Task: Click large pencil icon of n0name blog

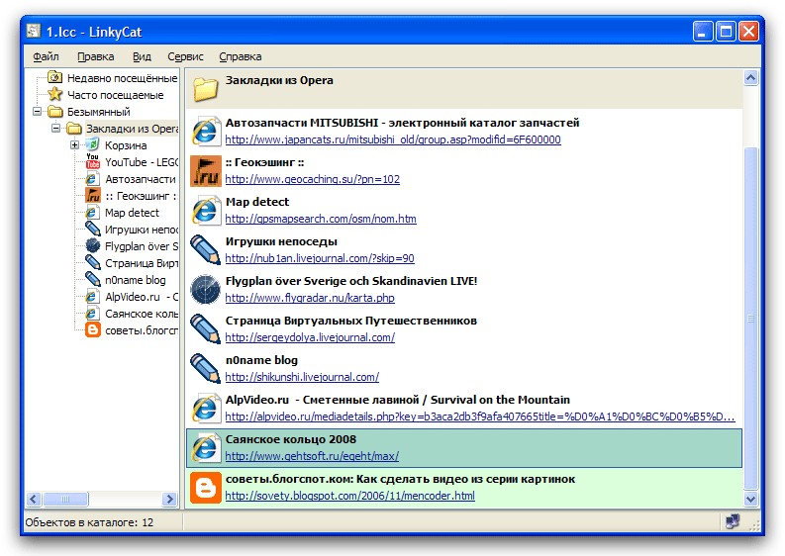Action: click(x=206, y=368)
